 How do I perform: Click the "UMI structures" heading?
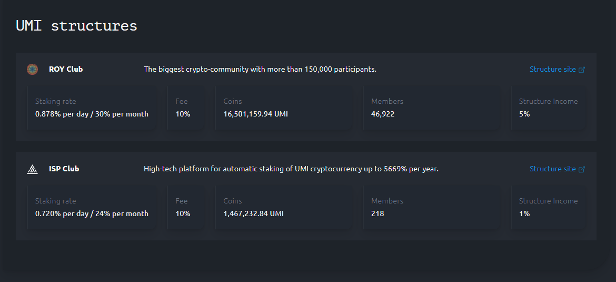76,26
